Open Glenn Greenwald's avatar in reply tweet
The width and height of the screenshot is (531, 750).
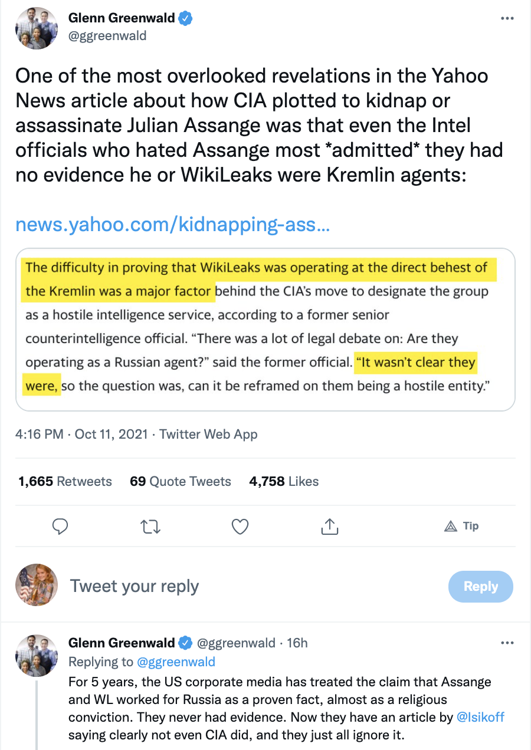click(37, 656)
